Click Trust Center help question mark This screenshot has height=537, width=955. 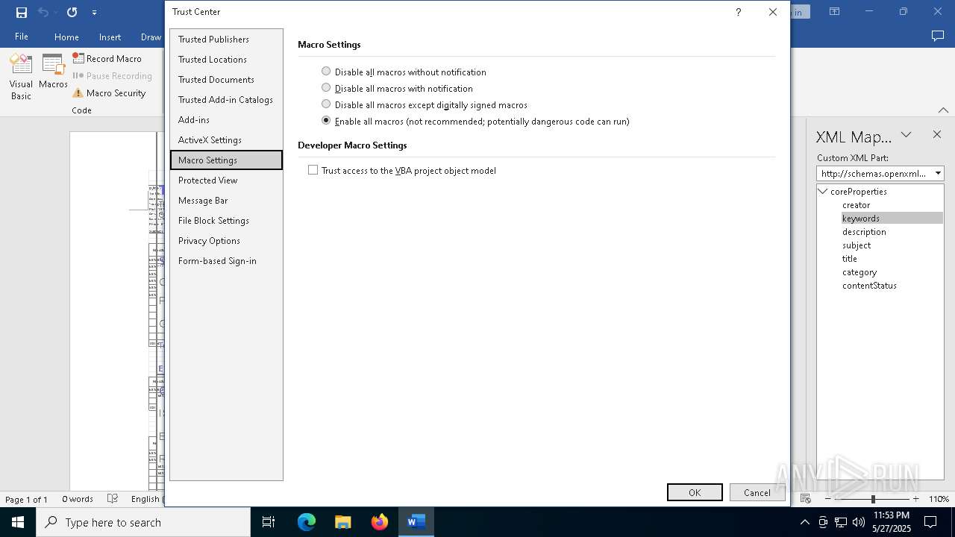(738, 12)
